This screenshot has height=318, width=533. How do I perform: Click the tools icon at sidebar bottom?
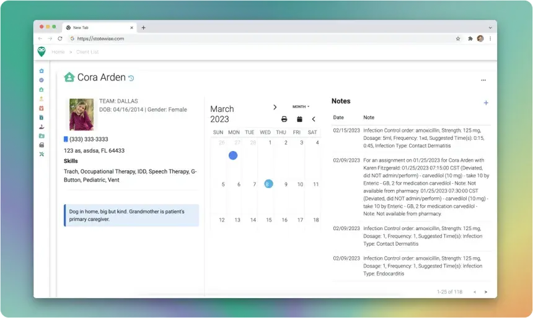coord(42,153)
